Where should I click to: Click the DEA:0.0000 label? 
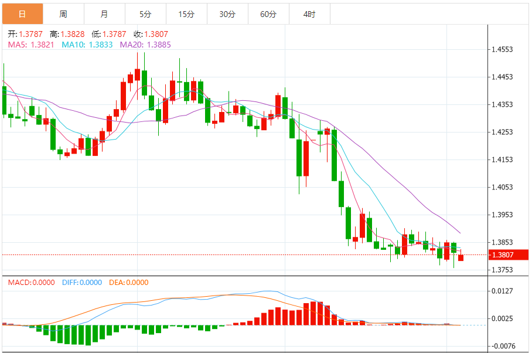129,283
